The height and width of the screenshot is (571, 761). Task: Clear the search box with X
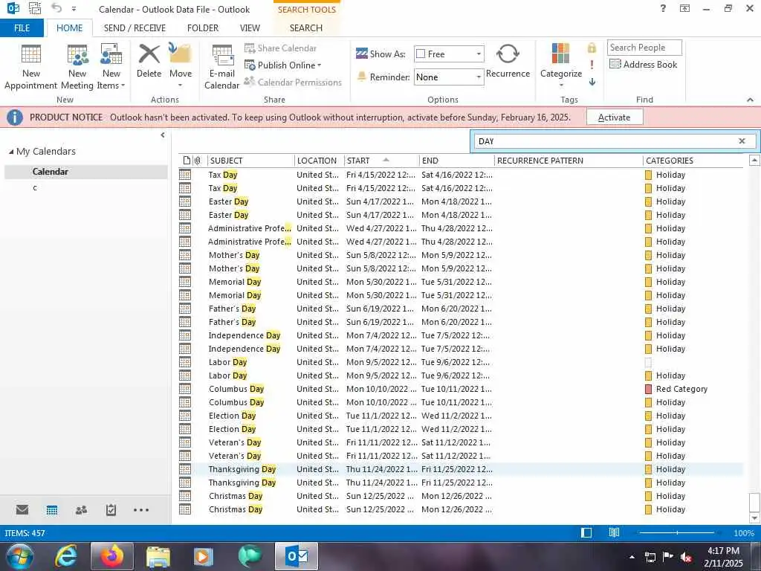click(x=742, y=141)
